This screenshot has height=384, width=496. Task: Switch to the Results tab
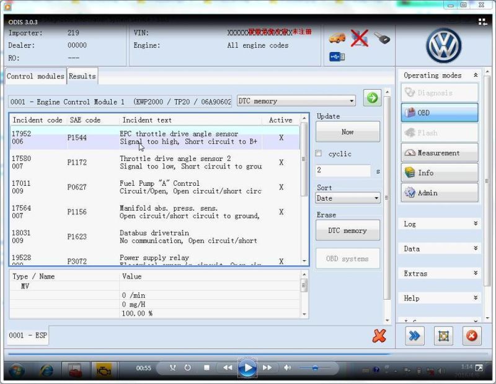point(82,76)
